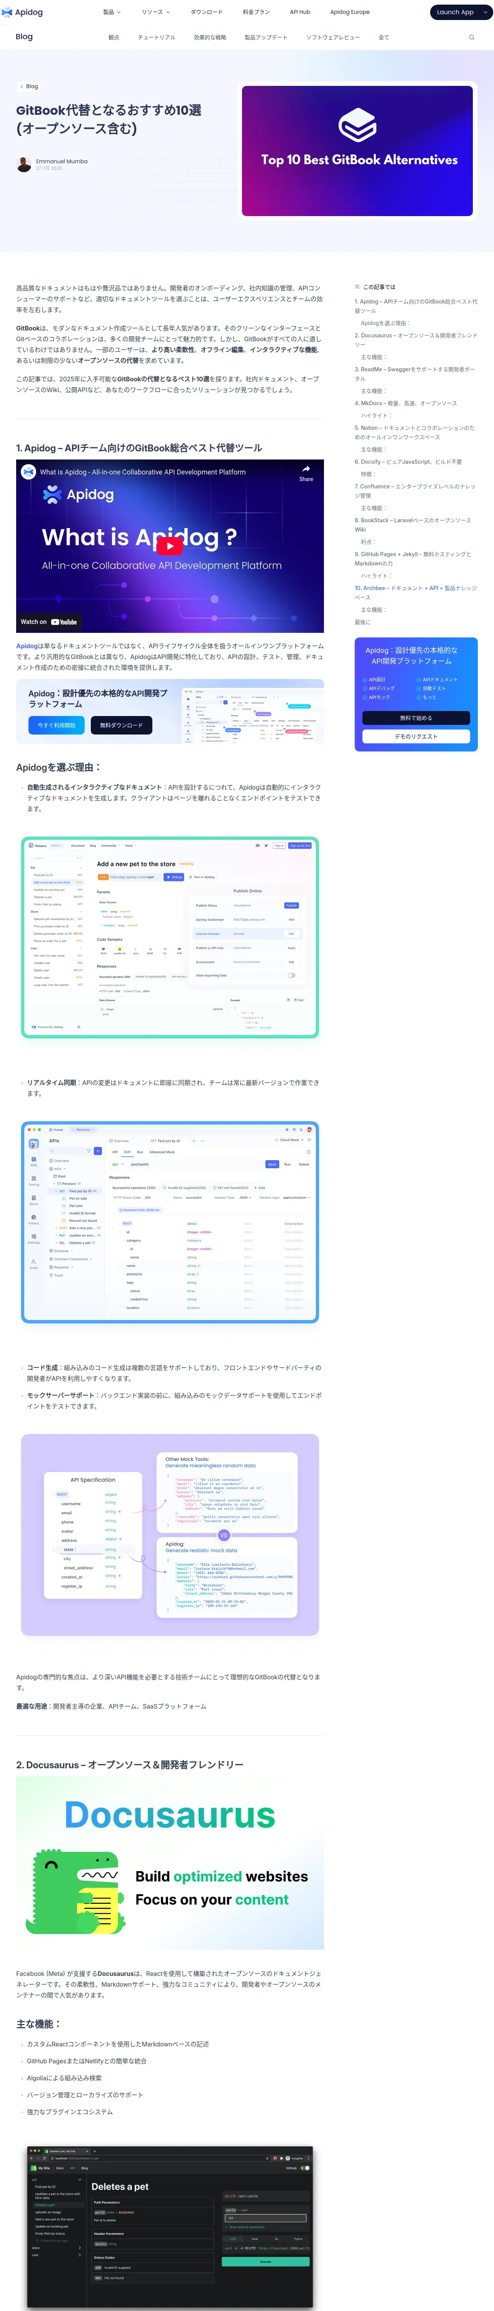Jump to 8. BookStack section in contents
494x2311 pixels.
412,525
